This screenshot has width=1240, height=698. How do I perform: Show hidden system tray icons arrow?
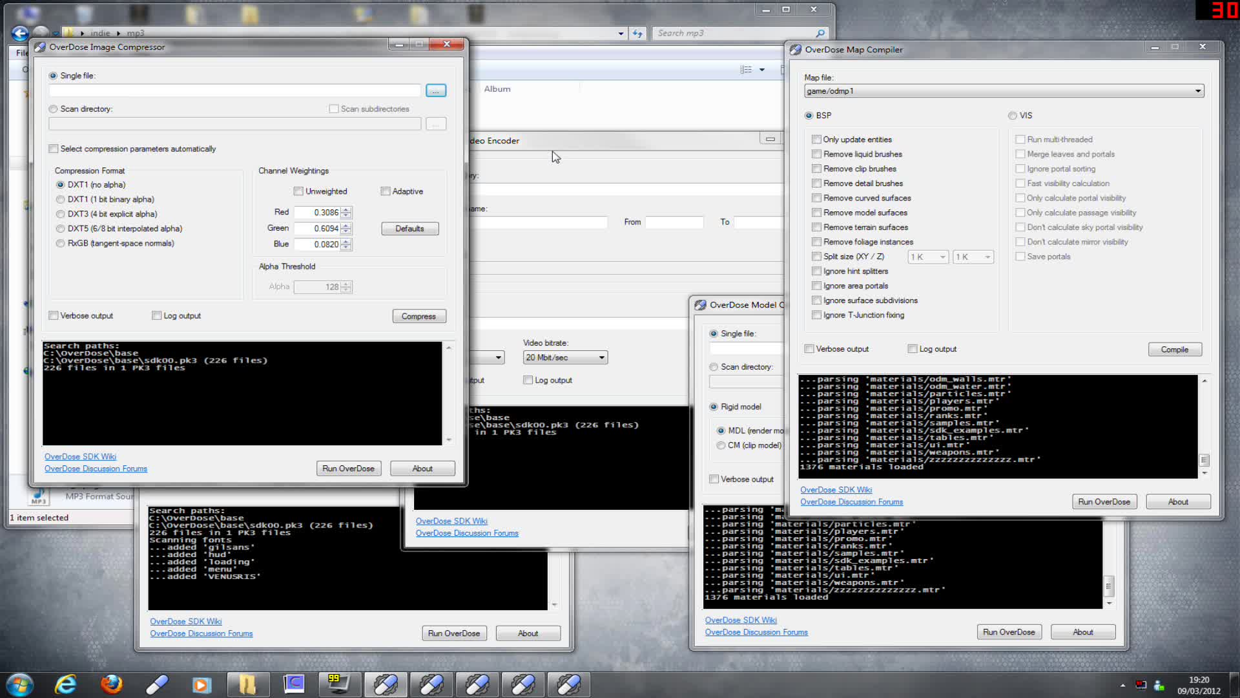(1123, 685)
